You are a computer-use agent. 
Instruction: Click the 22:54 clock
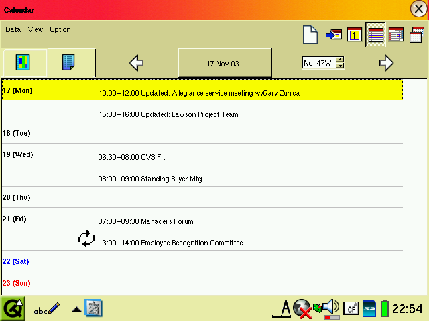click(408, 309)
